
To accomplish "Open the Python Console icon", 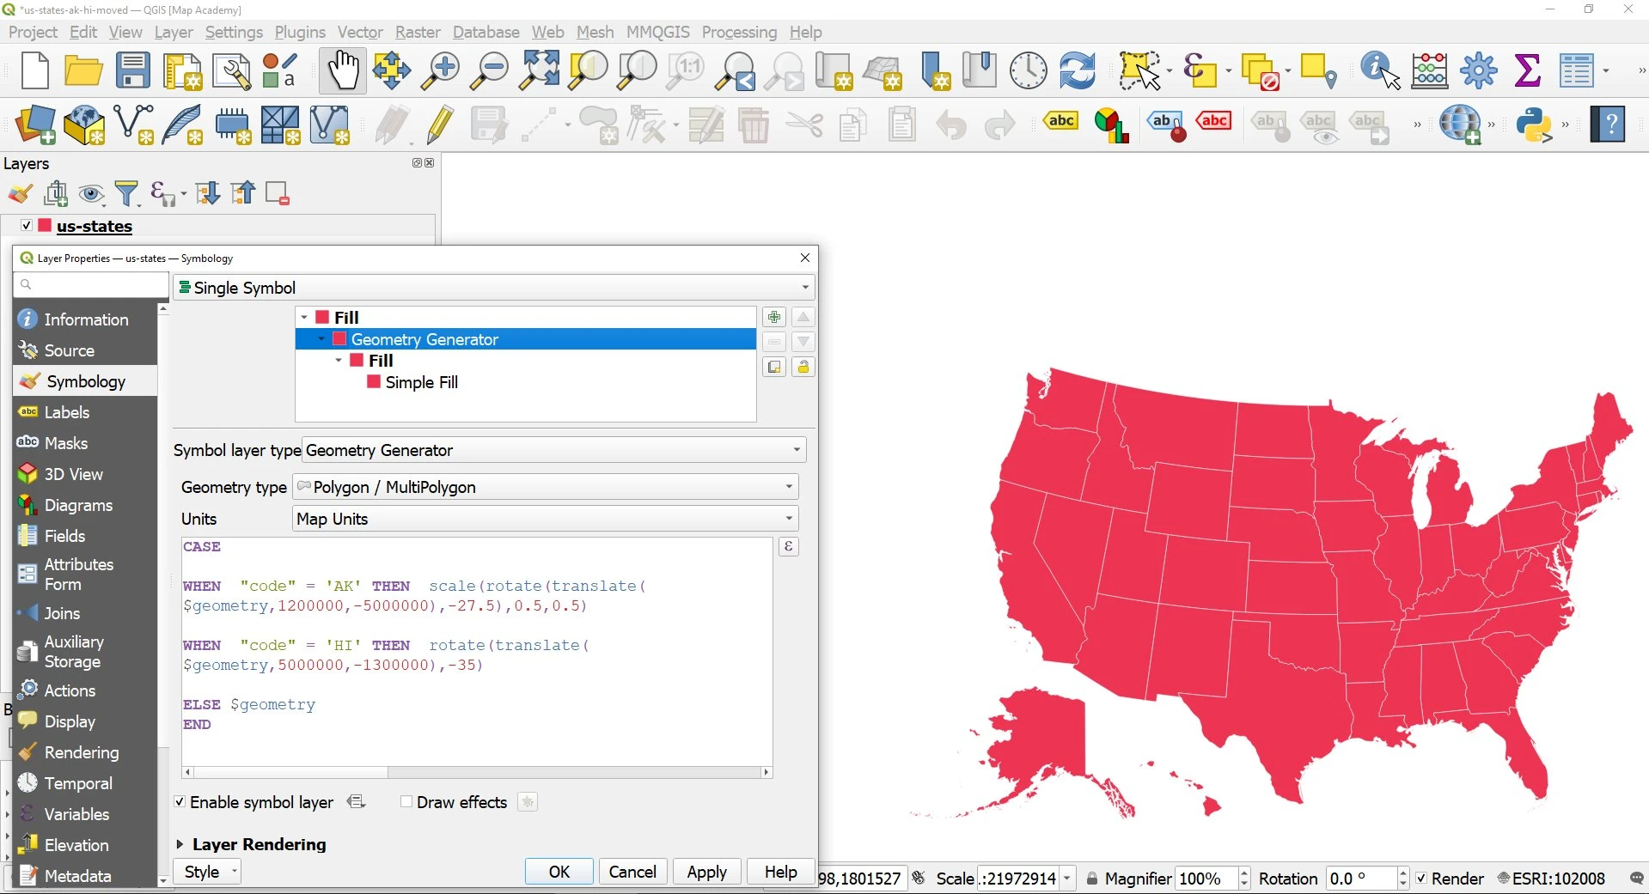I will tap(1534, 125).
